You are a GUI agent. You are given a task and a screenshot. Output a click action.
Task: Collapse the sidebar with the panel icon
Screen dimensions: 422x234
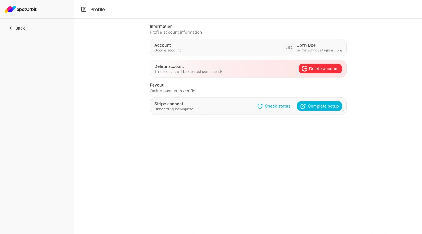(84, 9)
